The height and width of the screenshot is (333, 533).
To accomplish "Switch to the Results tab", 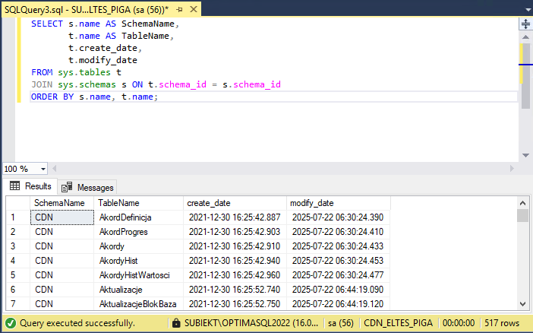I will click(30, 186).
